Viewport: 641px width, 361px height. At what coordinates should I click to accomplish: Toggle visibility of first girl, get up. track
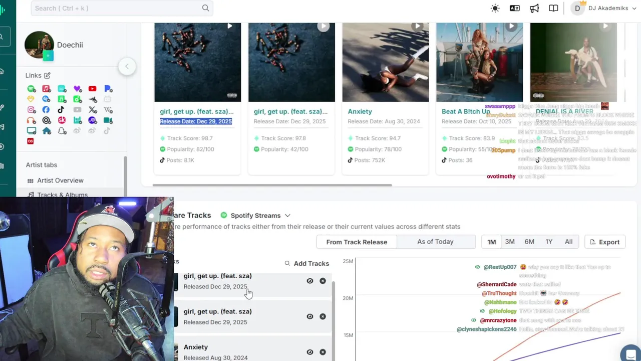pyautogui.click(x=310, y=281)
